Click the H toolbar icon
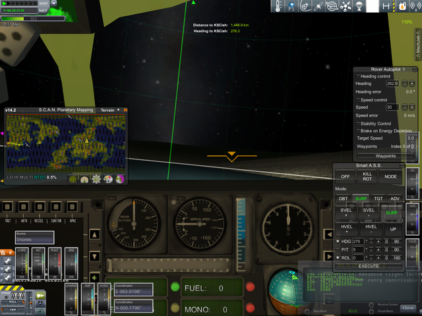This screenshot has width=422, height=316. click(386, 6)
